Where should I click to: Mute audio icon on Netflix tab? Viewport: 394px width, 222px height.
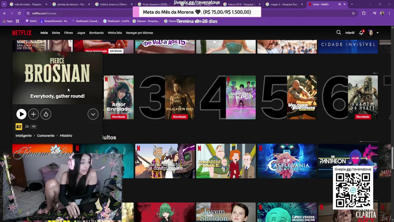pyautogui.click(x=340, y=4)
